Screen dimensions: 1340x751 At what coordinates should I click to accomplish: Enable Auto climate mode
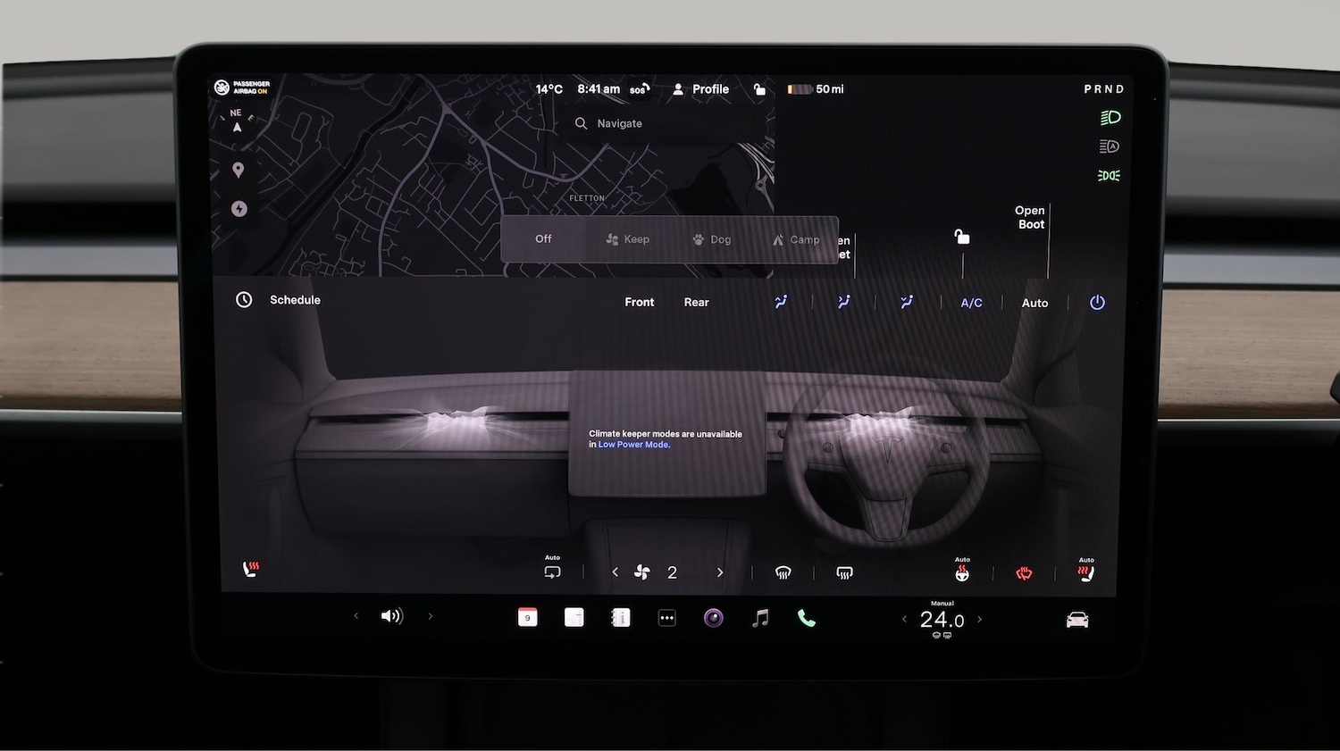pyautogui.click(x=1034, y=303)
